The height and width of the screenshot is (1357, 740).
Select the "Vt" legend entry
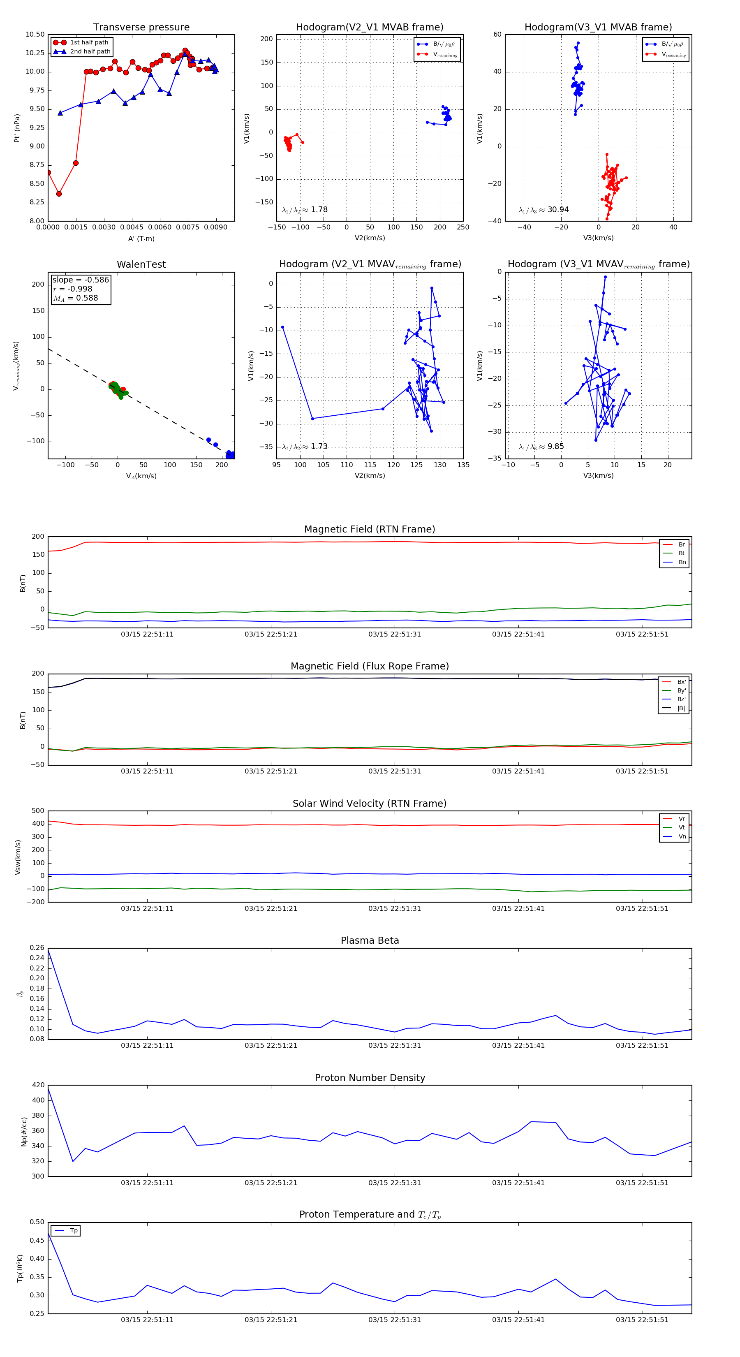click(674, 828)
